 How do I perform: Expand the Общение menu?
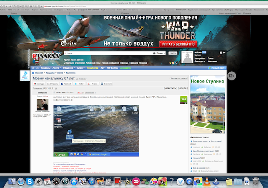click(x=69, y=68)
